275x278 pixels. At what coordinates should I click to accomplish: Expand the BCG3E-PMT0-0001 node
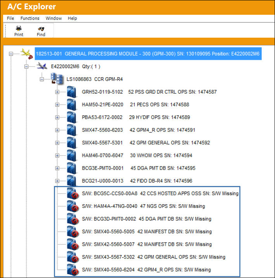pos(57,168)
